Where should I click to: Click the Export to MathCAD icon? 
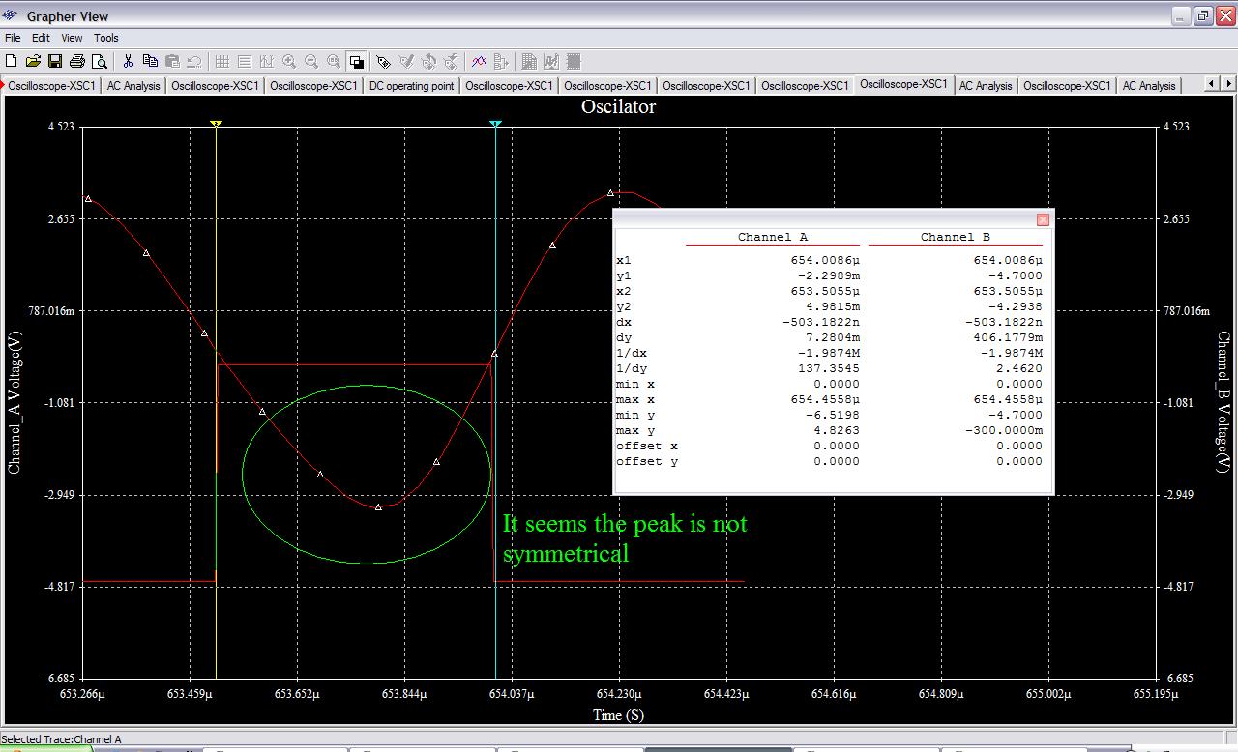click(x=551, y=61)
